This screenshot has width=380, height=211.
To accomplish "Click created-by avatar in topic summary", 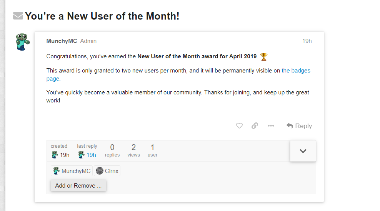I will tap(55, 155).
